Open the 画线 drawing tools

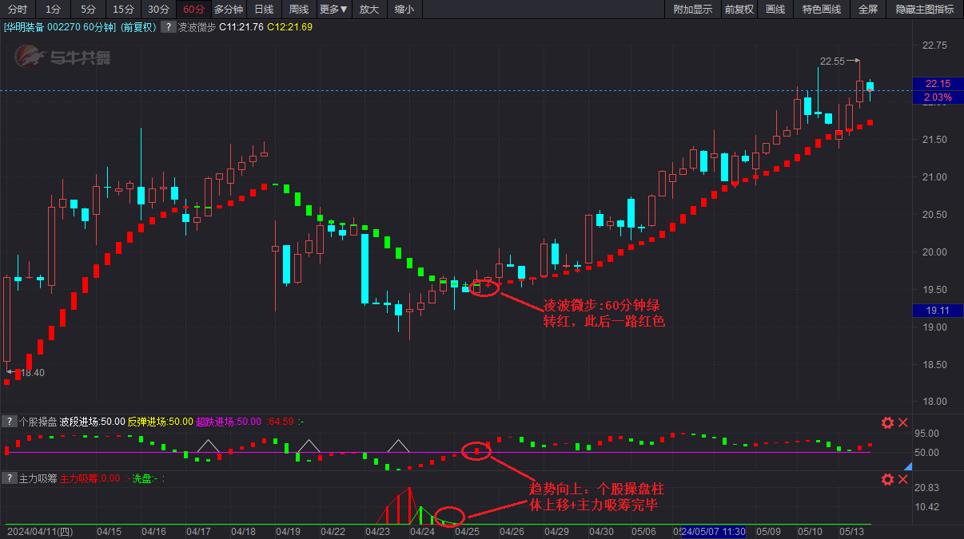(775, 10)
